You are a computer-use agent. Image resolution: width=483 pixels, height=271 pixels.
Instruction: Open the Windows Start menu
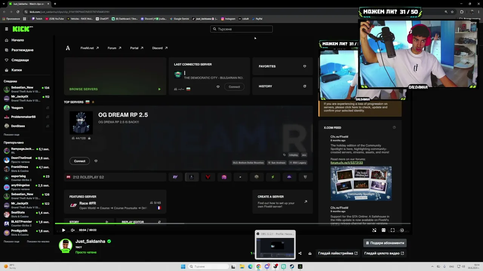tap(183, 266)
